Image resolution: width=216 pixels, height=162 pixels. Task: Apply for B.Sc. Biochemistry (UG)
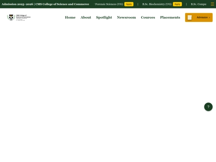(177, 4)
